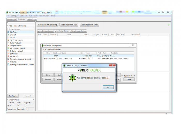Select MicroGaming (MPN) icon

8,48
